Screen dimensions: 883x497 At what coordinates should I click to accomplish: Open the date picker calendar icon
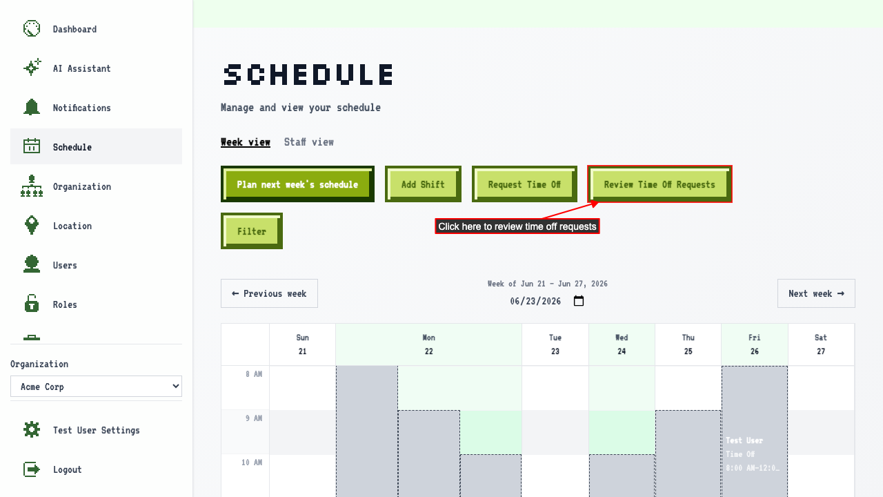tap(579, 301)
